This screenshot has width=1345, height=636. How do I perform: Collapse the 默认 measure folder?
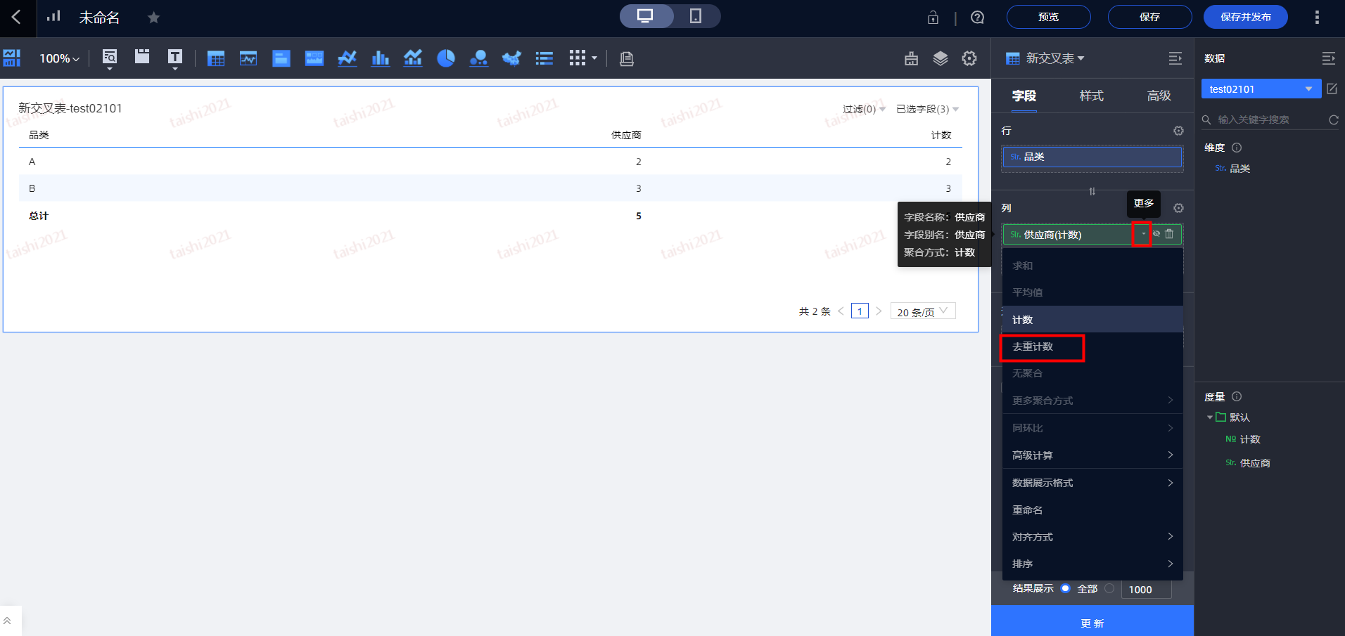pos(1210,417)
